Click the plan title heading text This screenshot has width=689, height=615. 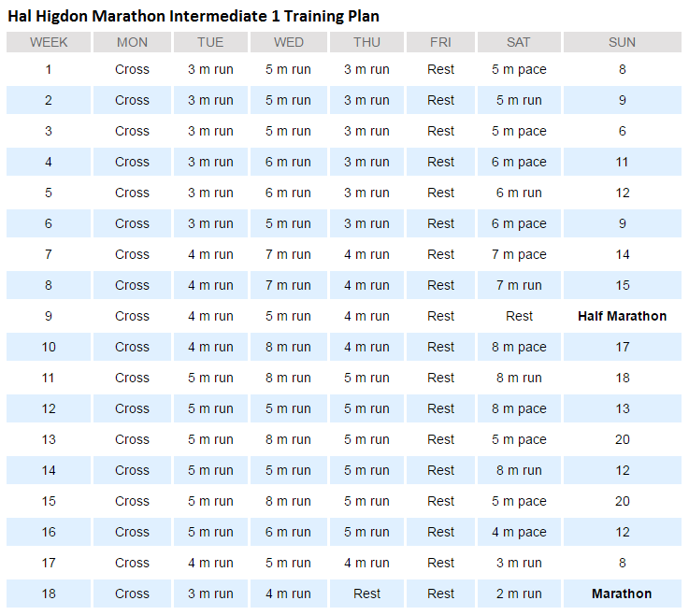(x=194, y=16)
